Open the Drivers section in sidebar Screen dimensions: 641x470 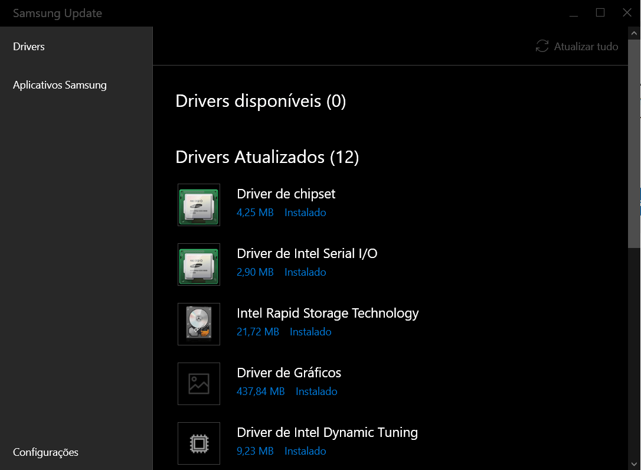coord(28,47)
